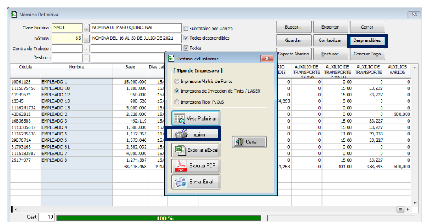Image resolution: width=430 pixels, height=222 pixels.
Task: Click the Centro de Trabajo code field
Action: pyautogui.click(x=67, y=49)
